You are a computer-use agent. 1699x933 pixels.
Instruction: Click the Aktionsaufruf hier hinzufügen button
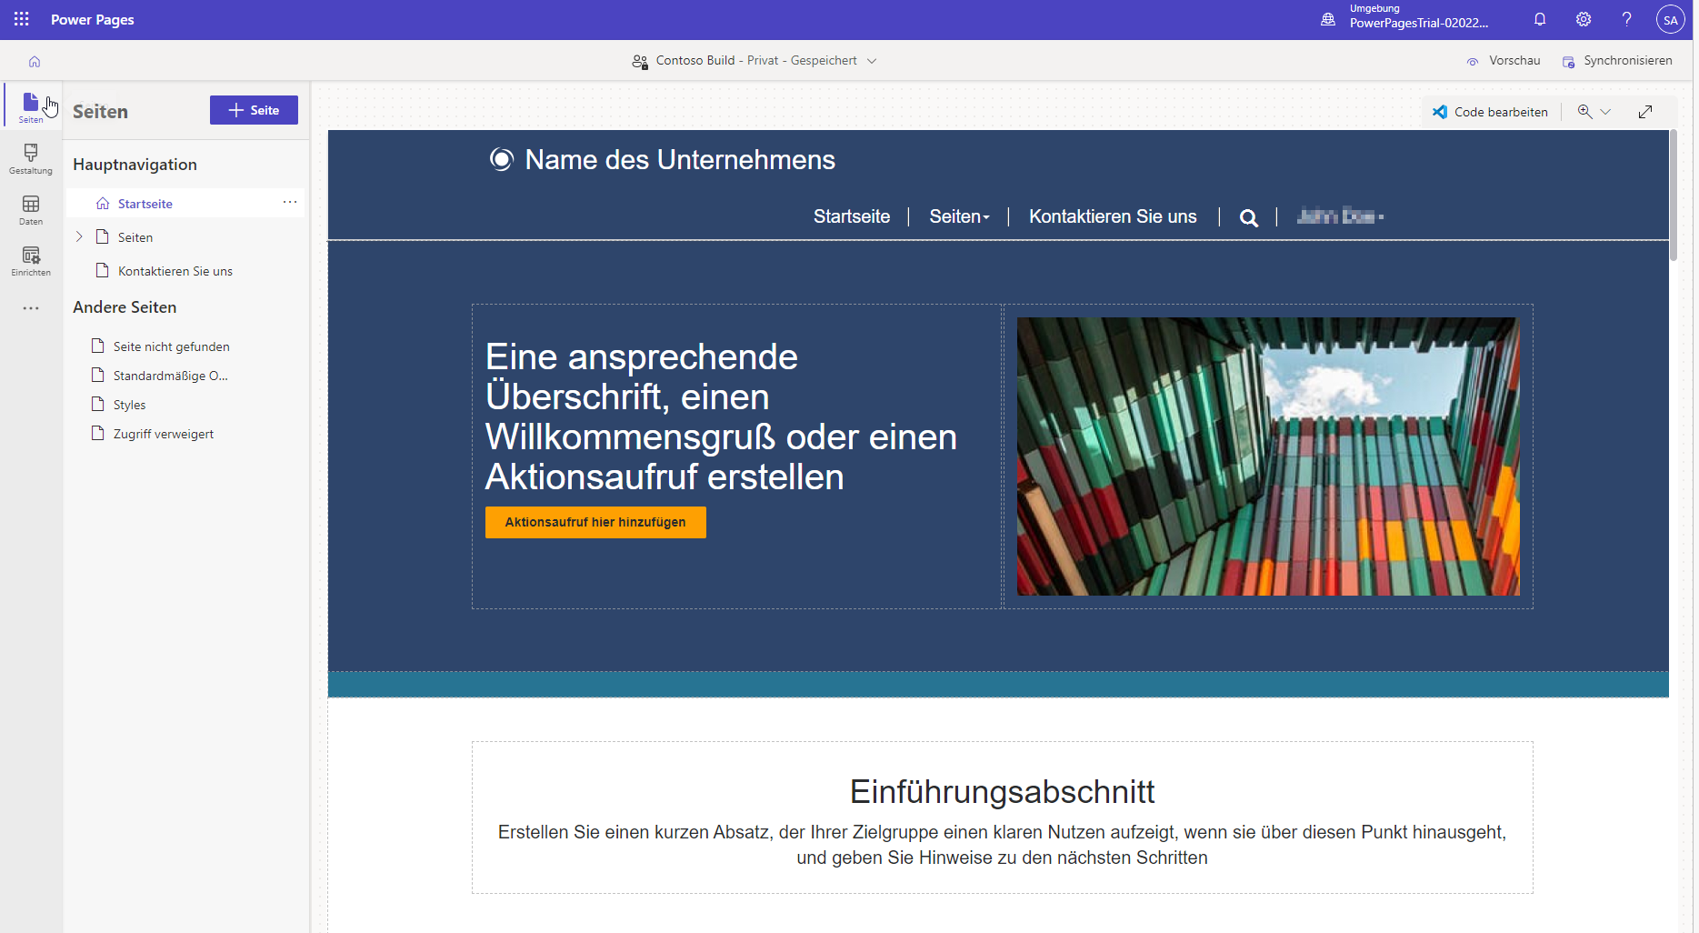pos(595,522)
